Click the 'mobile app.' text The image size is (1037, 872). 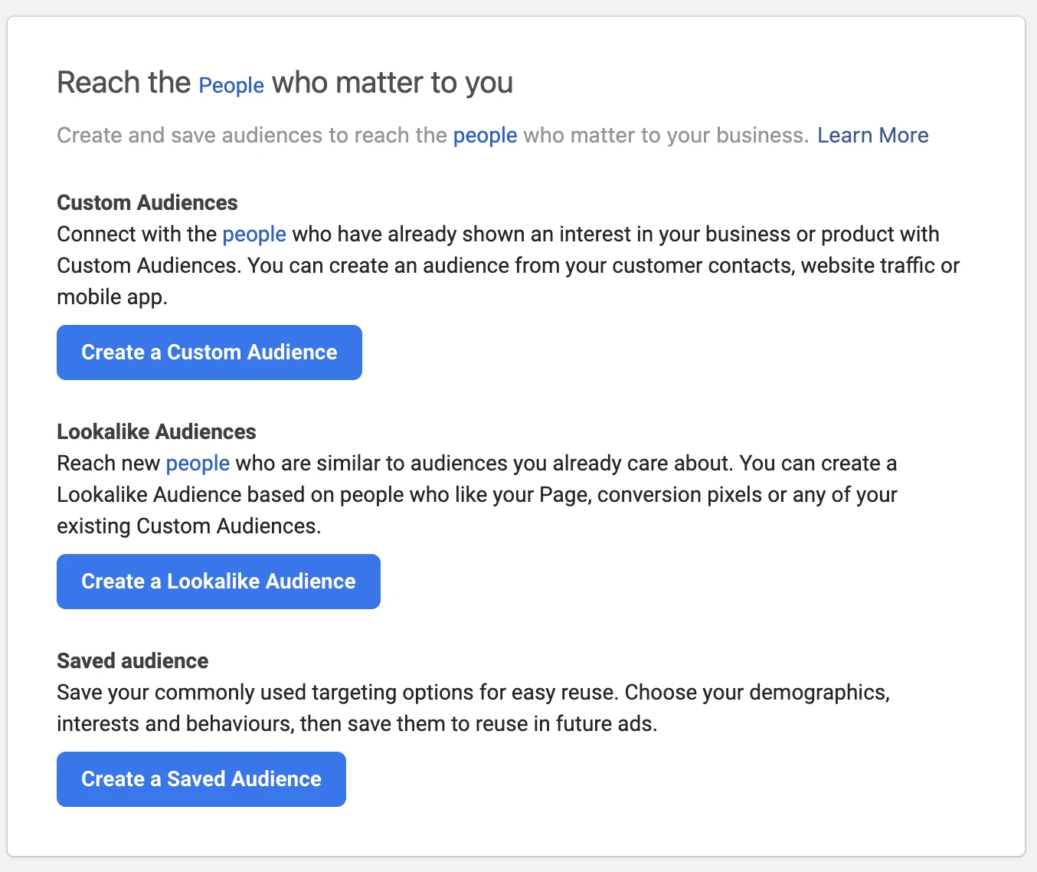tap(112, 297)
